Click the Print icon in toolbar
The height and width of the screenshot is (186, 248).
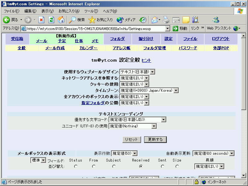pyautogui.click(x=166, y=20)
